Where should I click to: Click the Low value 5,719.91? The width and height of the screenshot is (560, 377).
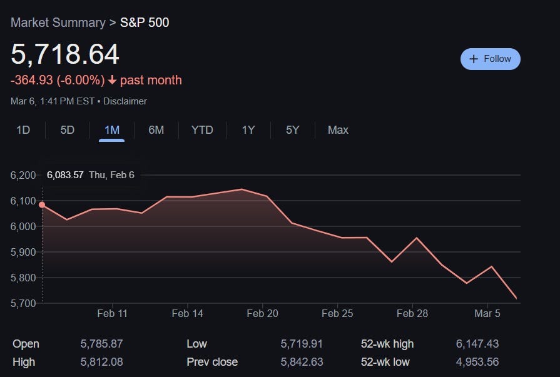(x=302, y=344)
